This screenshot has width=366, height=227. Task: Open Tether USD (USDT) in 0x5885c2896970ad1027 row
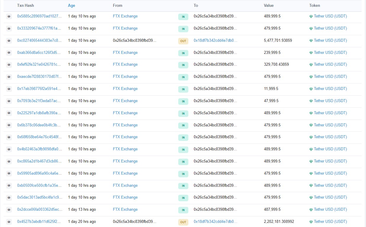[x=330, y=16]
